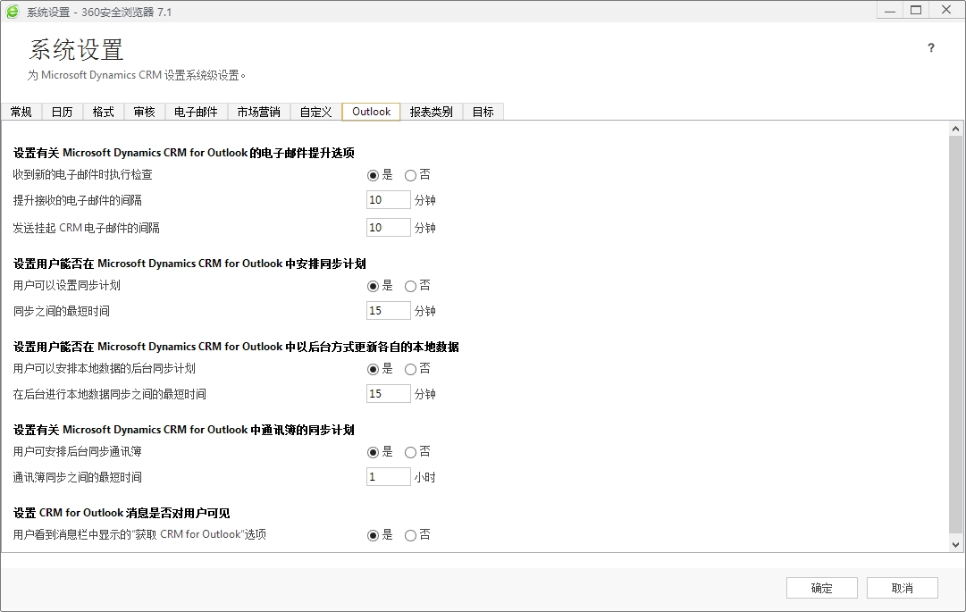Open the 审核 tab
This screenshot has height=612, width=966.
pyautogui.click(x=144, y=112)
